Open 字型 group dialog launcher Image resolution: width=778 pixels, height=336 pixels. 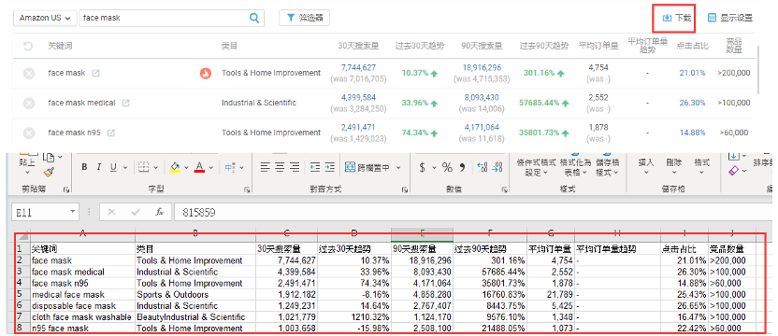247,189
